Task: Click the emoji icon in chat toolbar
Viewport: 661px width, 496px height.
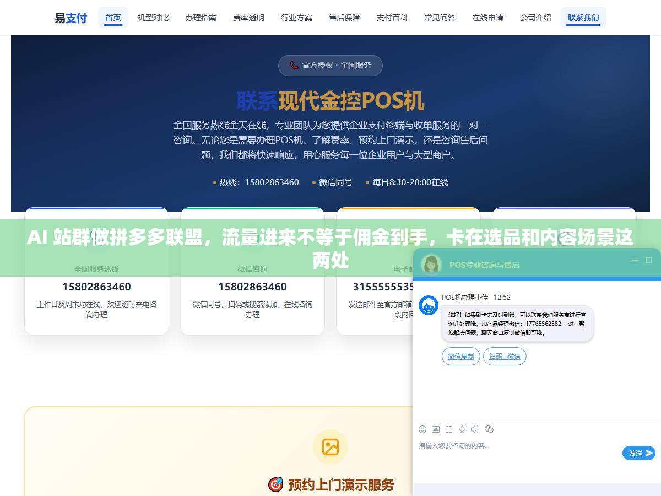Action: point(422,429)
